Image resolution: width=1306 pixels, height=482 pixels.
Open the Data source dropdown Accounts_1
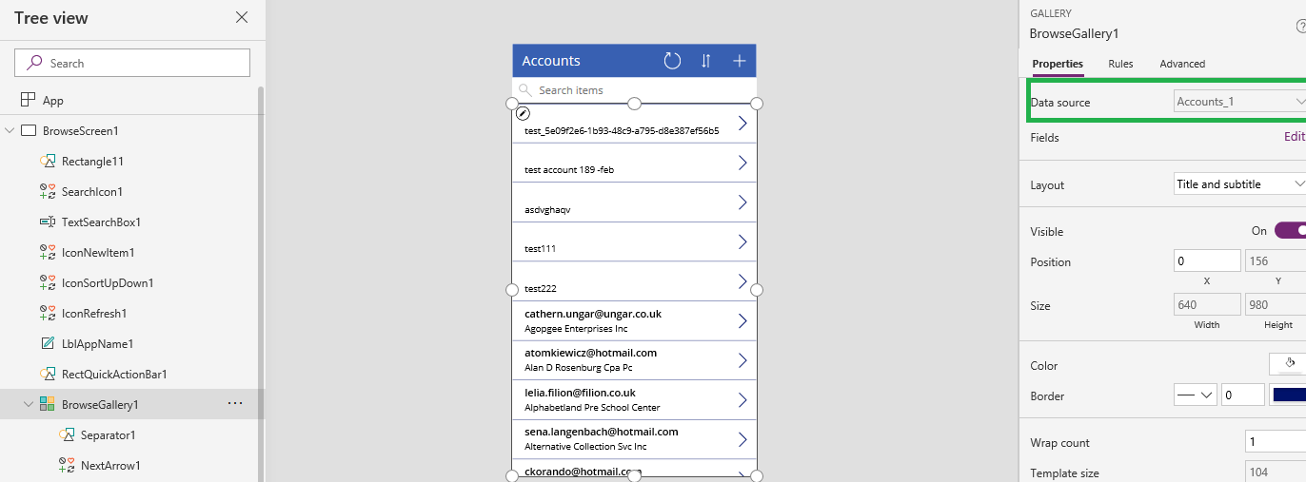(1239, 101)
